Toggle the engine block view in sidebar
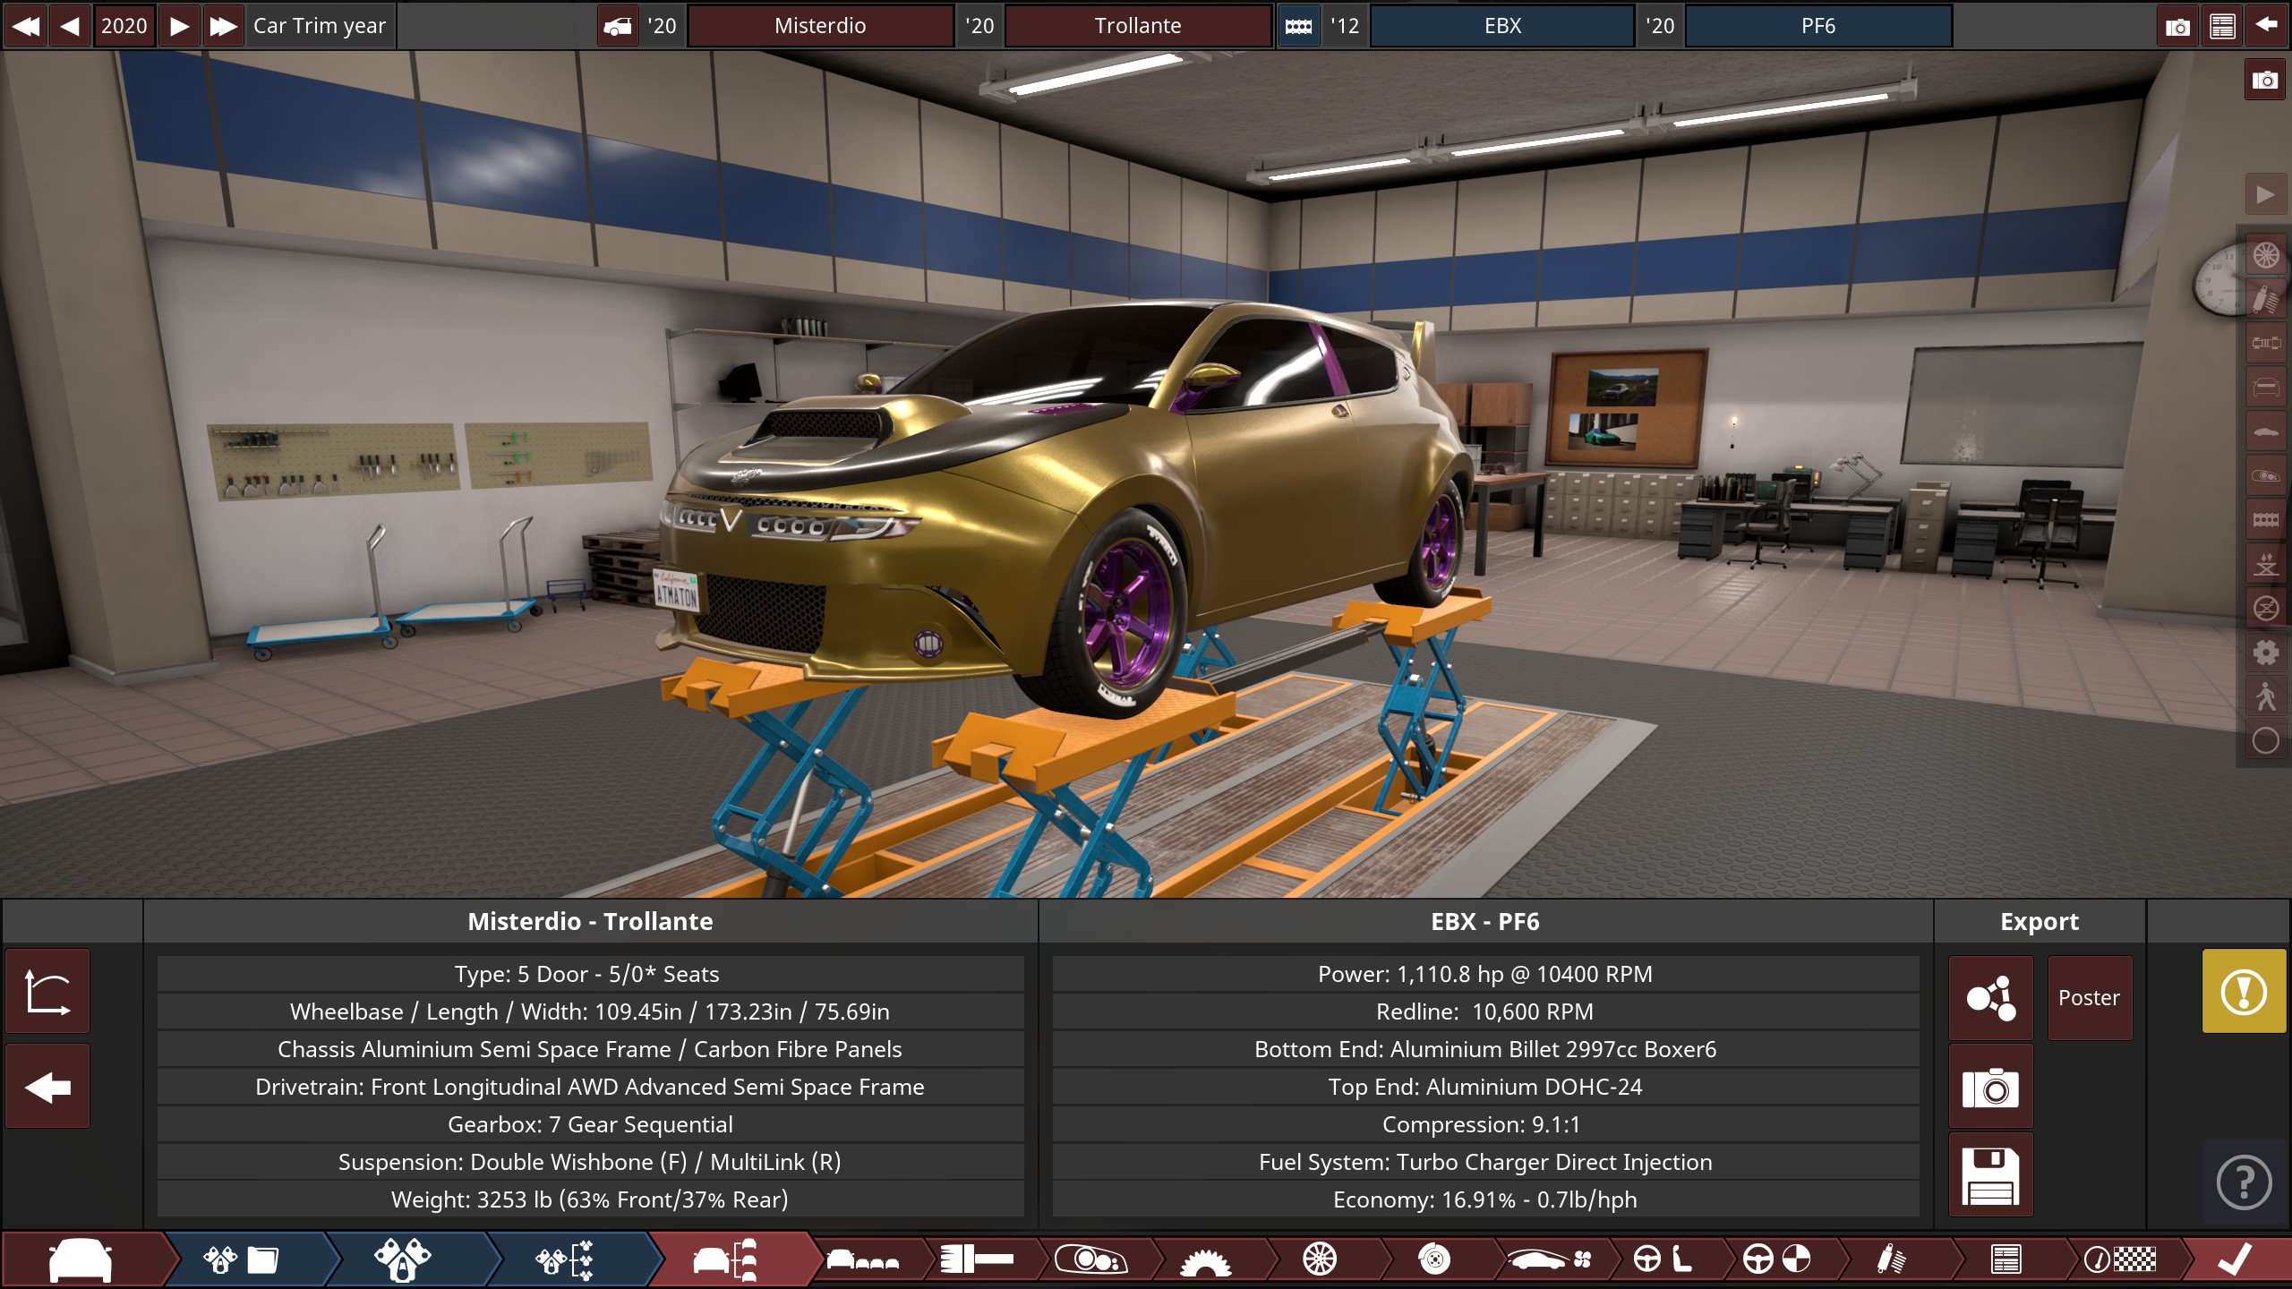 (x=2266, y=520)
